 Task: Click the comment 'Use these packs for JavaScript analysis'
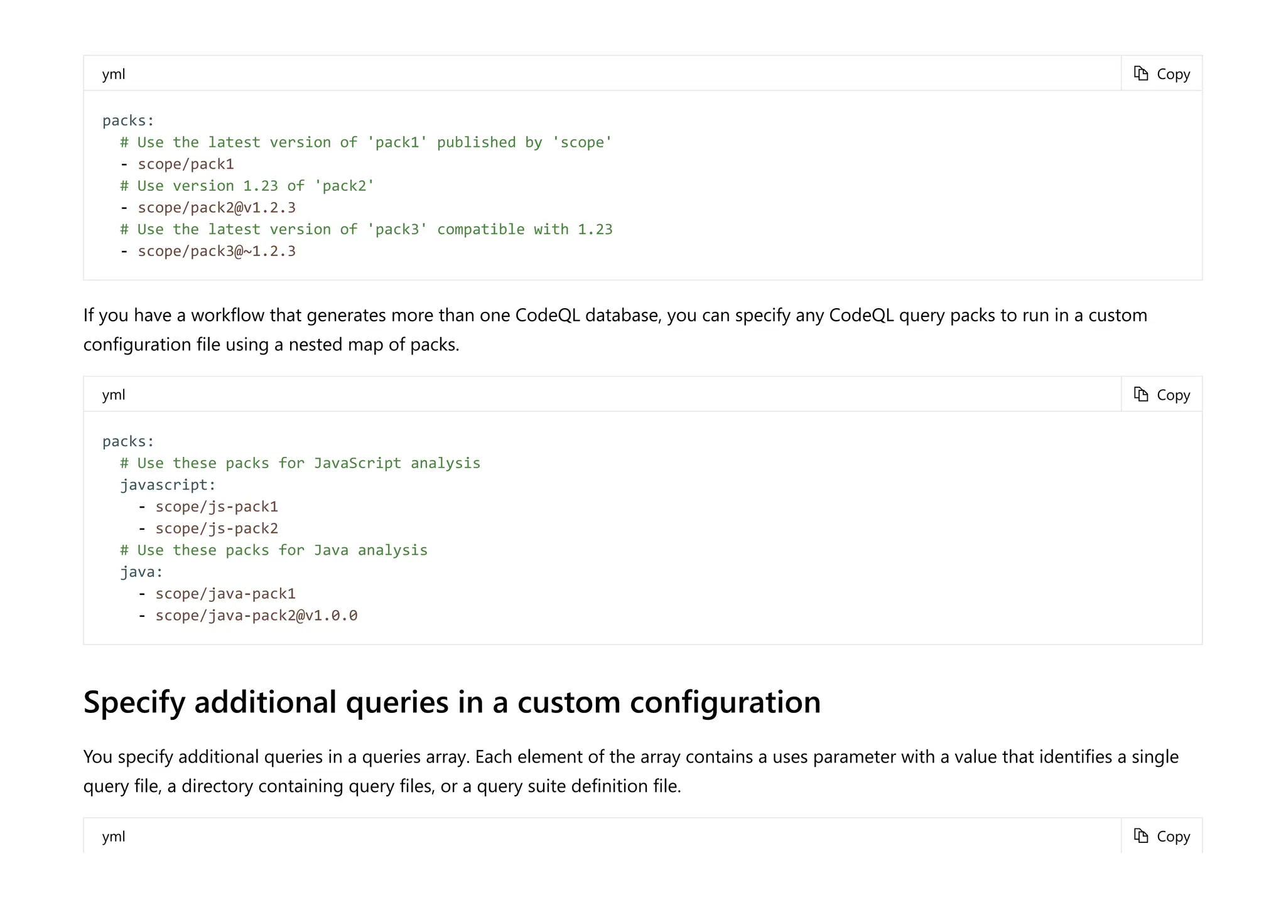[x=300, y=463]
